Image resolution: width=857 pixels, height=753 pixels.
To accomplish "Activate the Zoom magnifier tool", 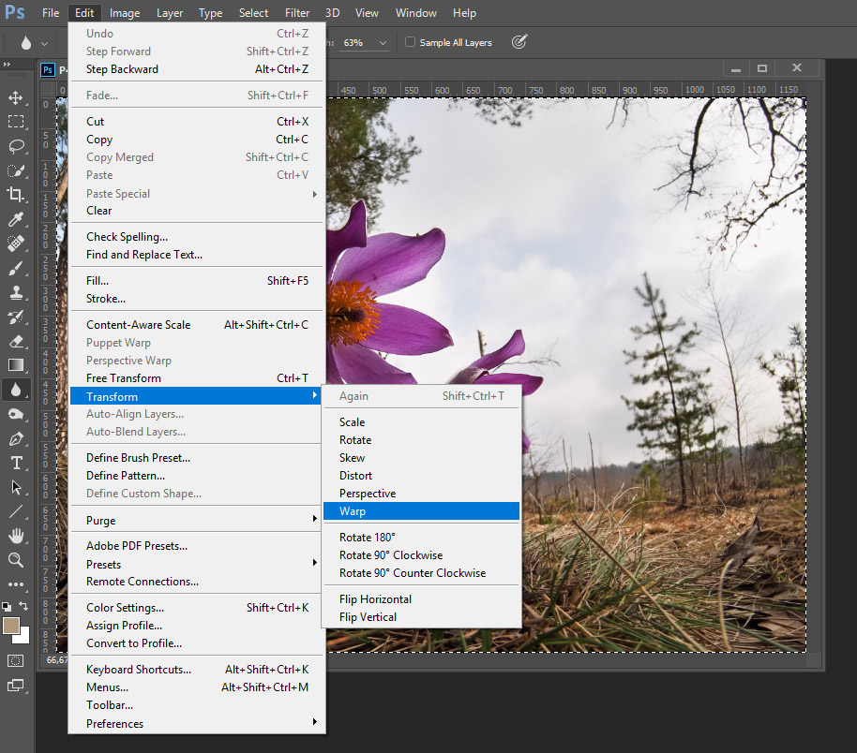I will (16, 560).
